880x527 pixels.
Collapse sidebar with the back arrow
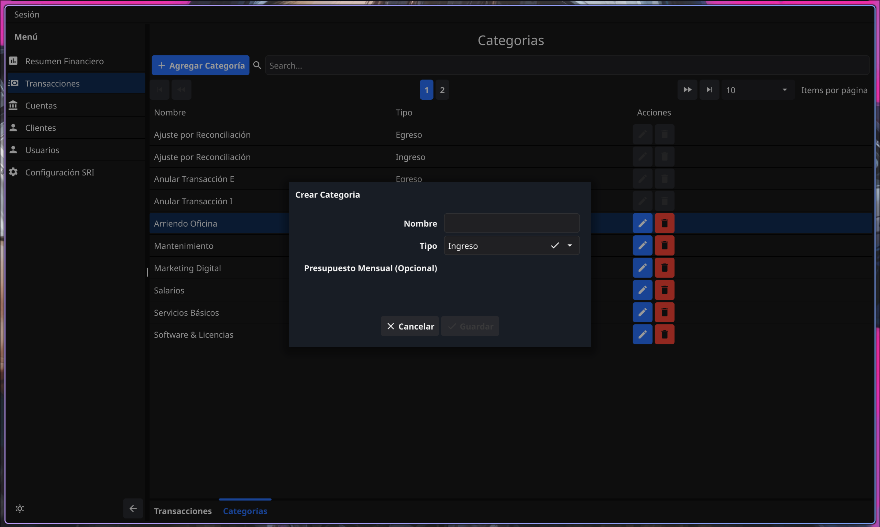pyautogui.click(x=133, y=508)
